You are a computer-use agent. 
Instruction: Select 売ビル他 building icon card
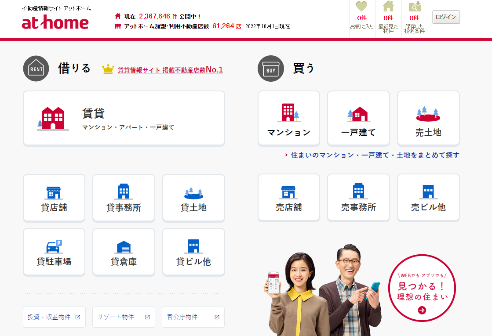(x=428, y=198)
